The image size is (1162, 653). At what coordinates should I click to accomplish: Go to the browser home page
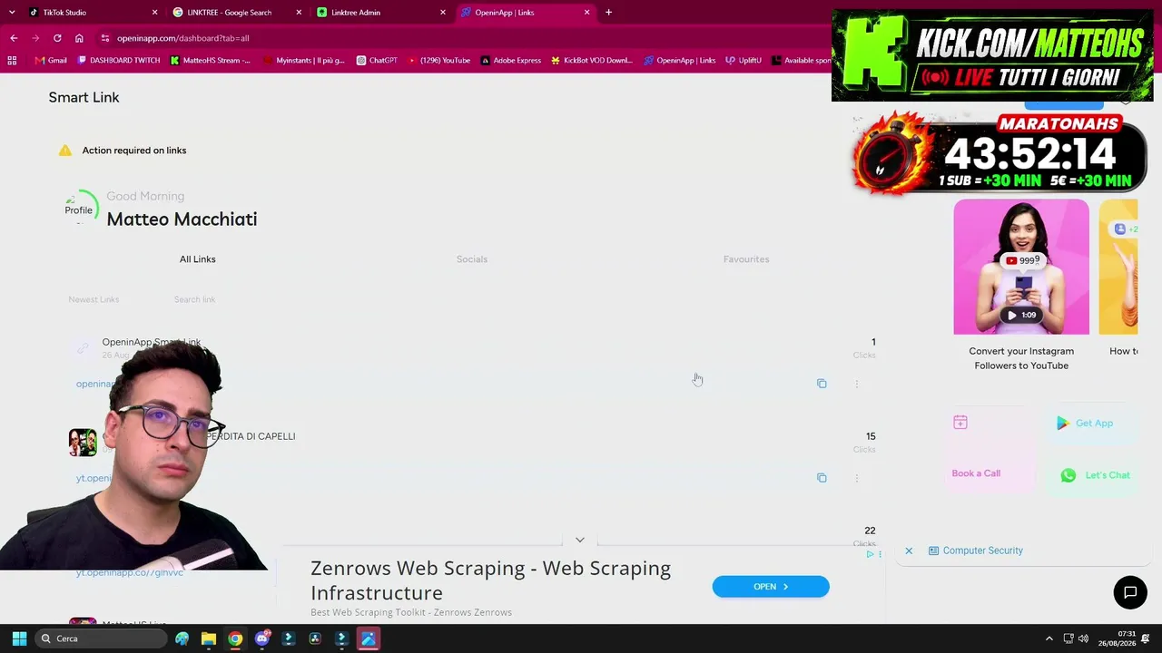[x=79, y=38]
